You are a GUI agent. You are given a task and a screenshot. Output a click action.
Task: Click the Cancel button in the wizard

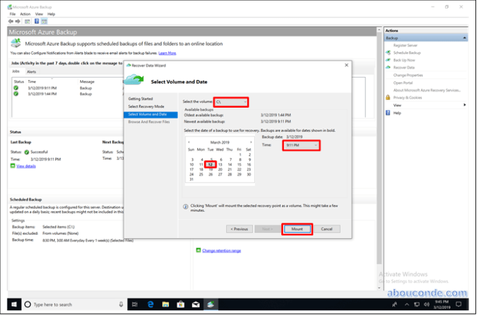click(327, 229)
